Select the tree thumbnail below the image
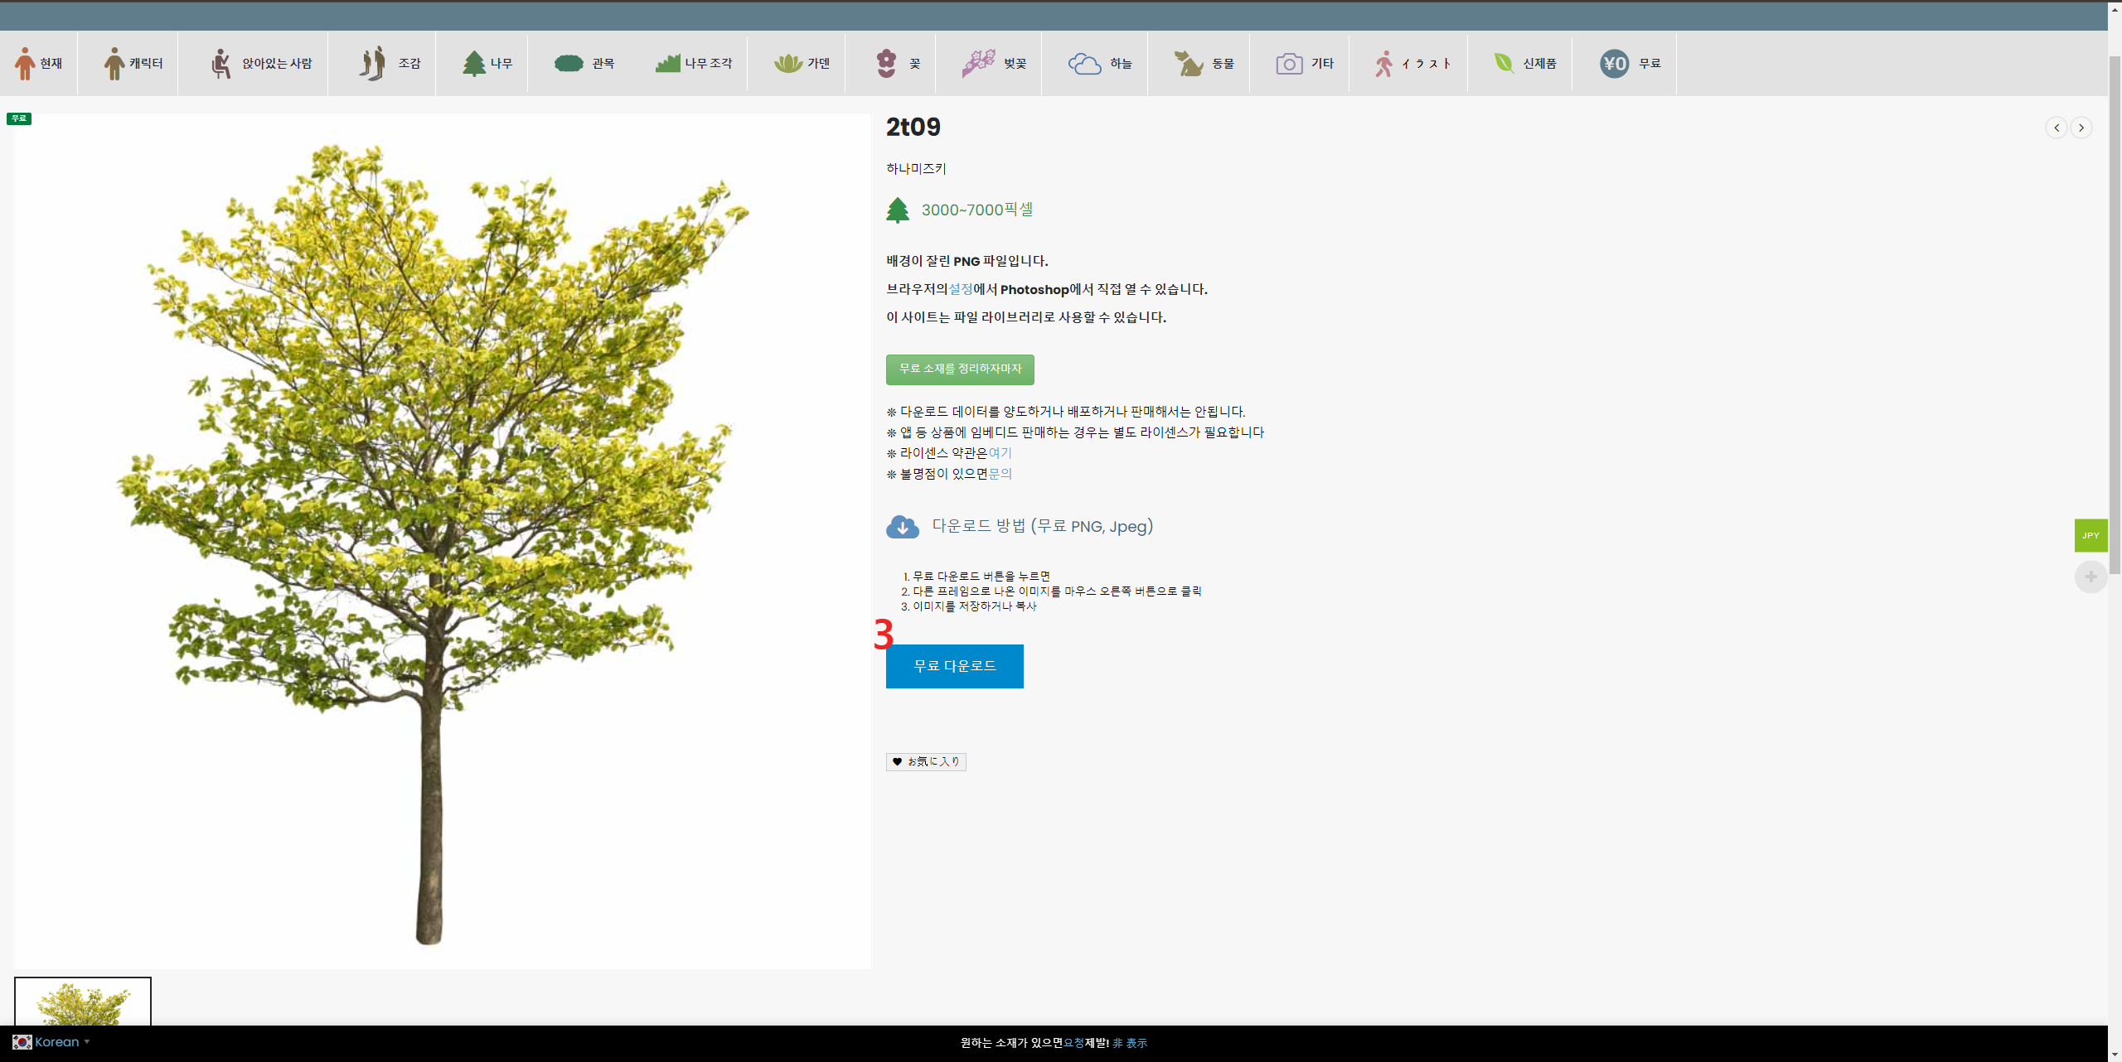This screenshot has height=1062, width=2122. point(83,1003)
